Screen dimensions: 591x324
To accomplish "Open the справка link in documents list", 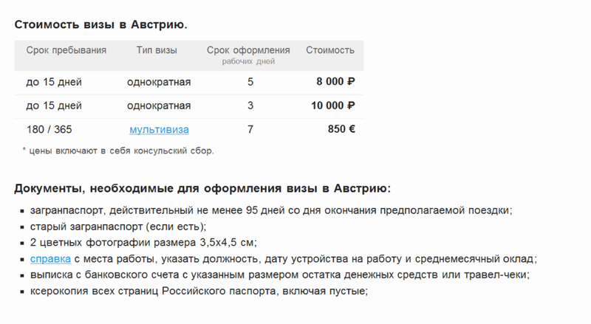I will pos(50,259).
